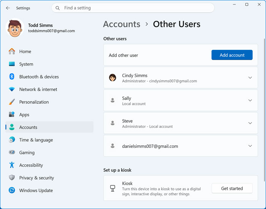Minimize the Settings window
266x209 pixels.
click(x=234, y=5)
